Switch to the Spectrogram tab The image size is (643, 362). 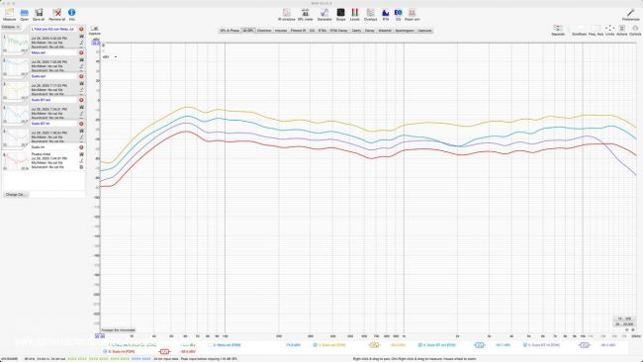(x=405, y=31)
